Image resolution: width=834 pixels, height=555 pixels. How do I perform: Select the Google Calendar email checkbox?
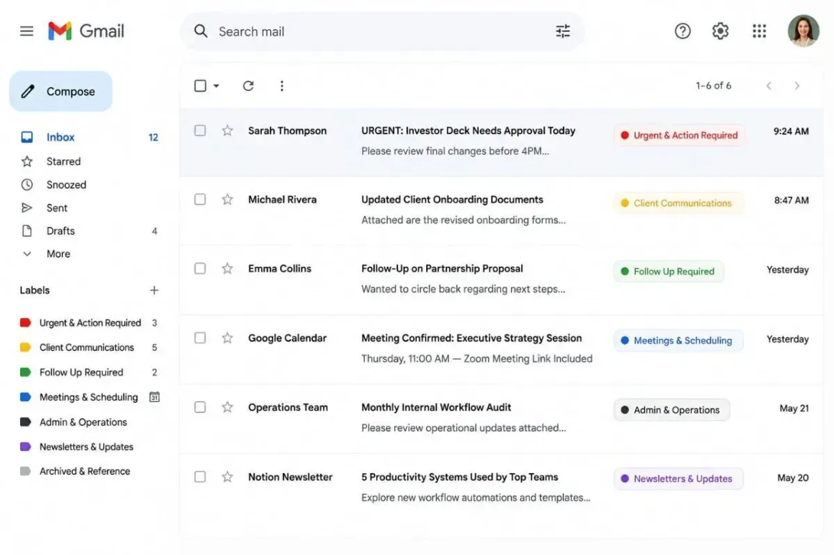click(x=200, y=338)
